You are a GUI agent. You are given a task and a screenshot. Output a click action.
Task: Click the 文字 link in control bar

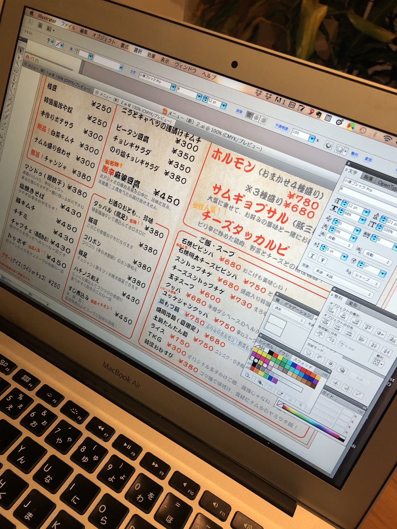coord(133,72)
